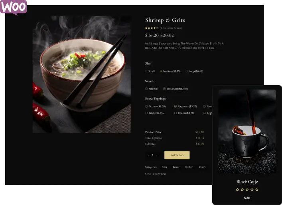Click the Black Coffe product image
Screen dimensions: 282x205
coord(247,132)
